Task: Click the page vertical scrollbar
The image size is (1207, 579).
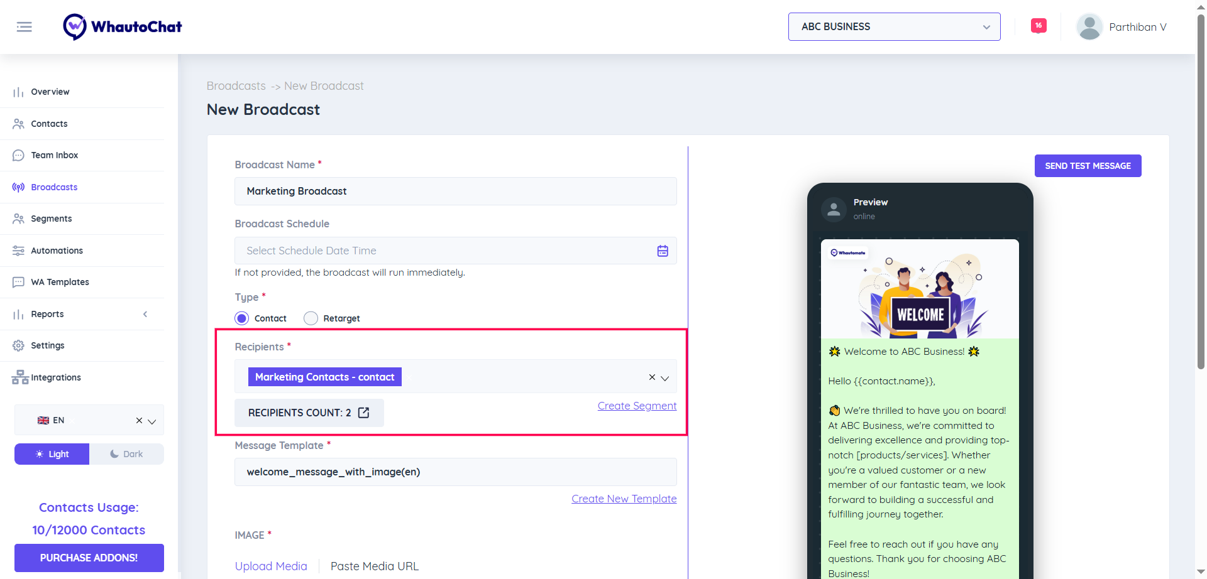Action: 1201,188
